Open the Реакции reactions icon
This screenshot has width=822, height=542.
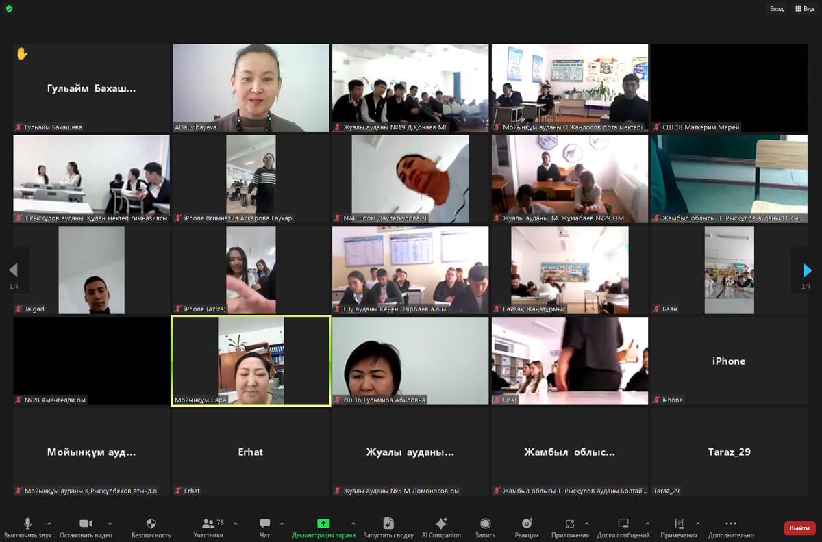click(x=527, y=524)
